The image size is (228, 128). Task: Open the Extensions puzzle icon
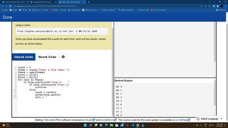pos(218,6)
